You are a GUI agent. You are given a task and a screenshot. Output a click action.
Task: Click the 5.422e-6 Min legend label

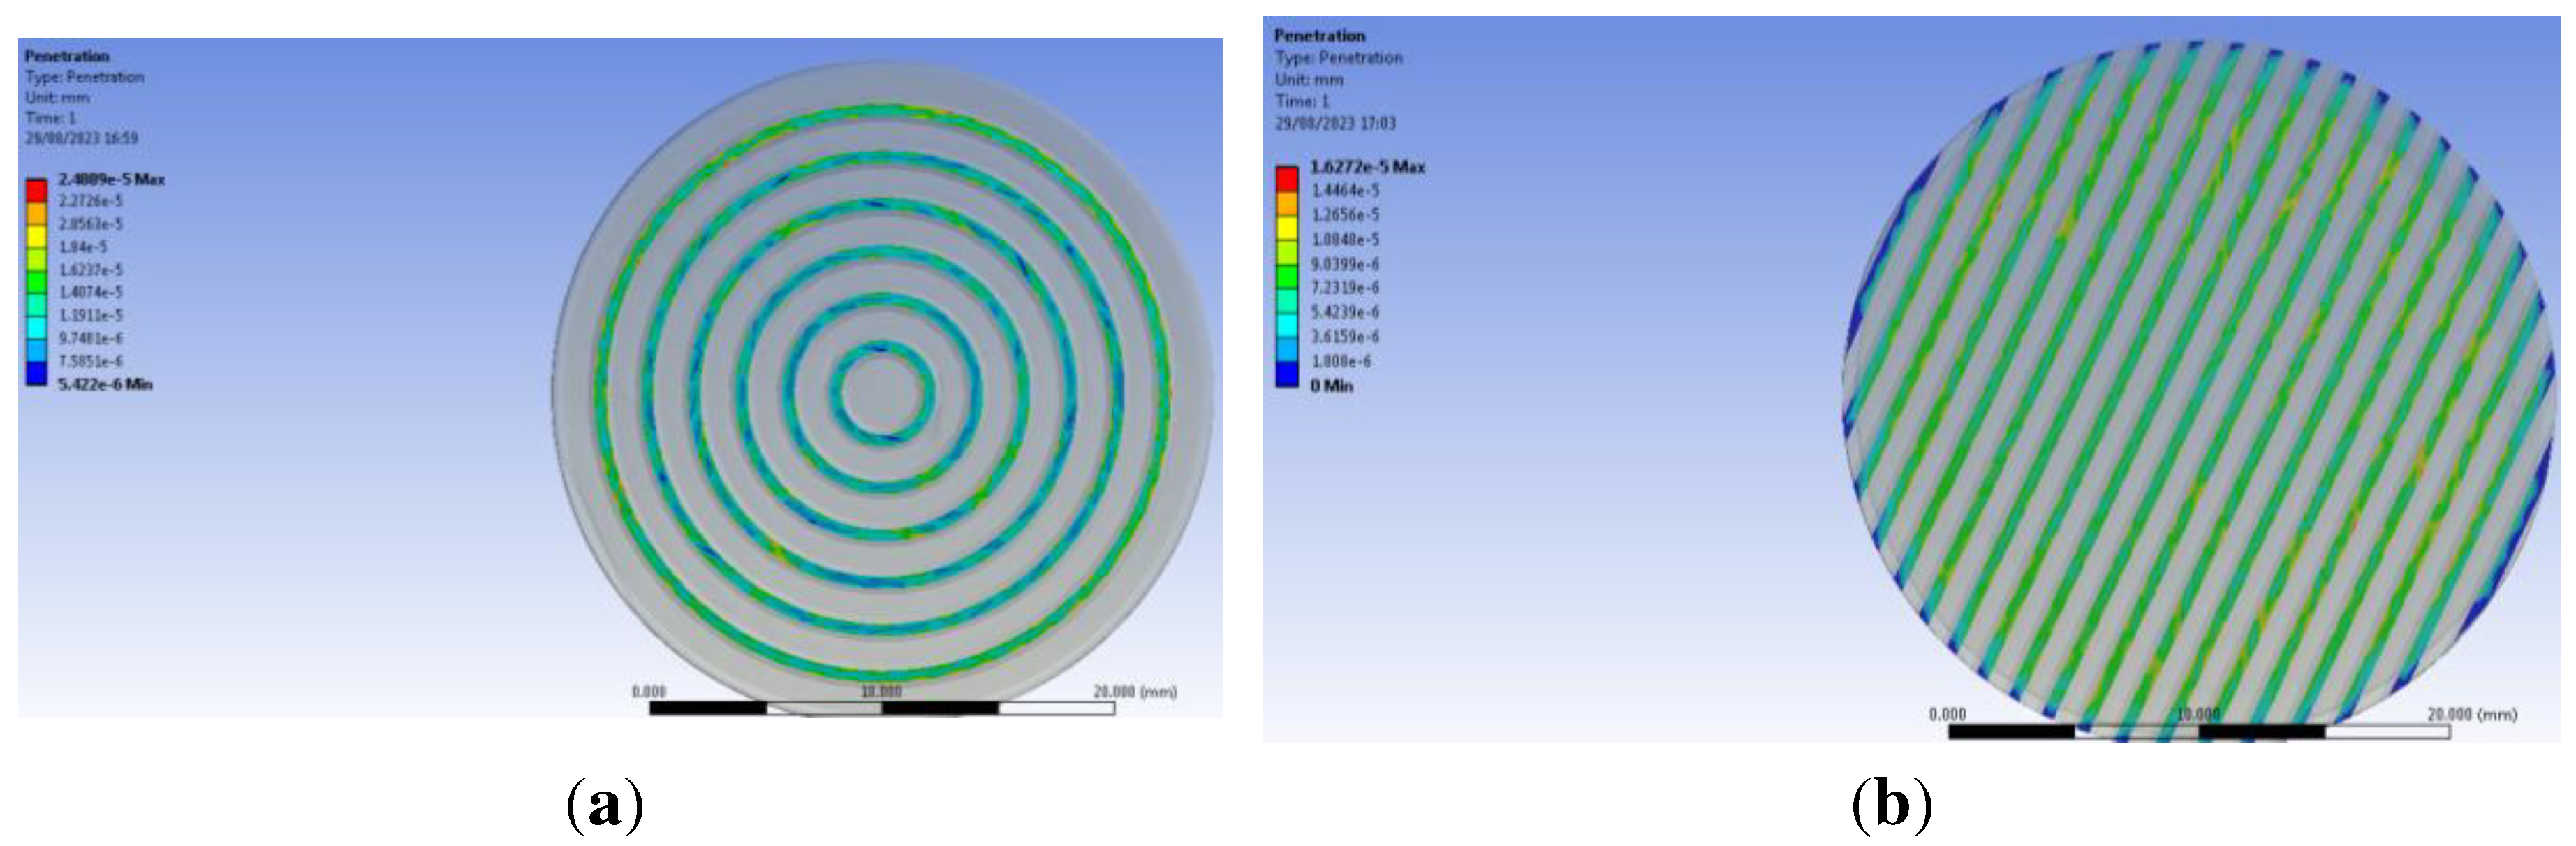(105, 384)
